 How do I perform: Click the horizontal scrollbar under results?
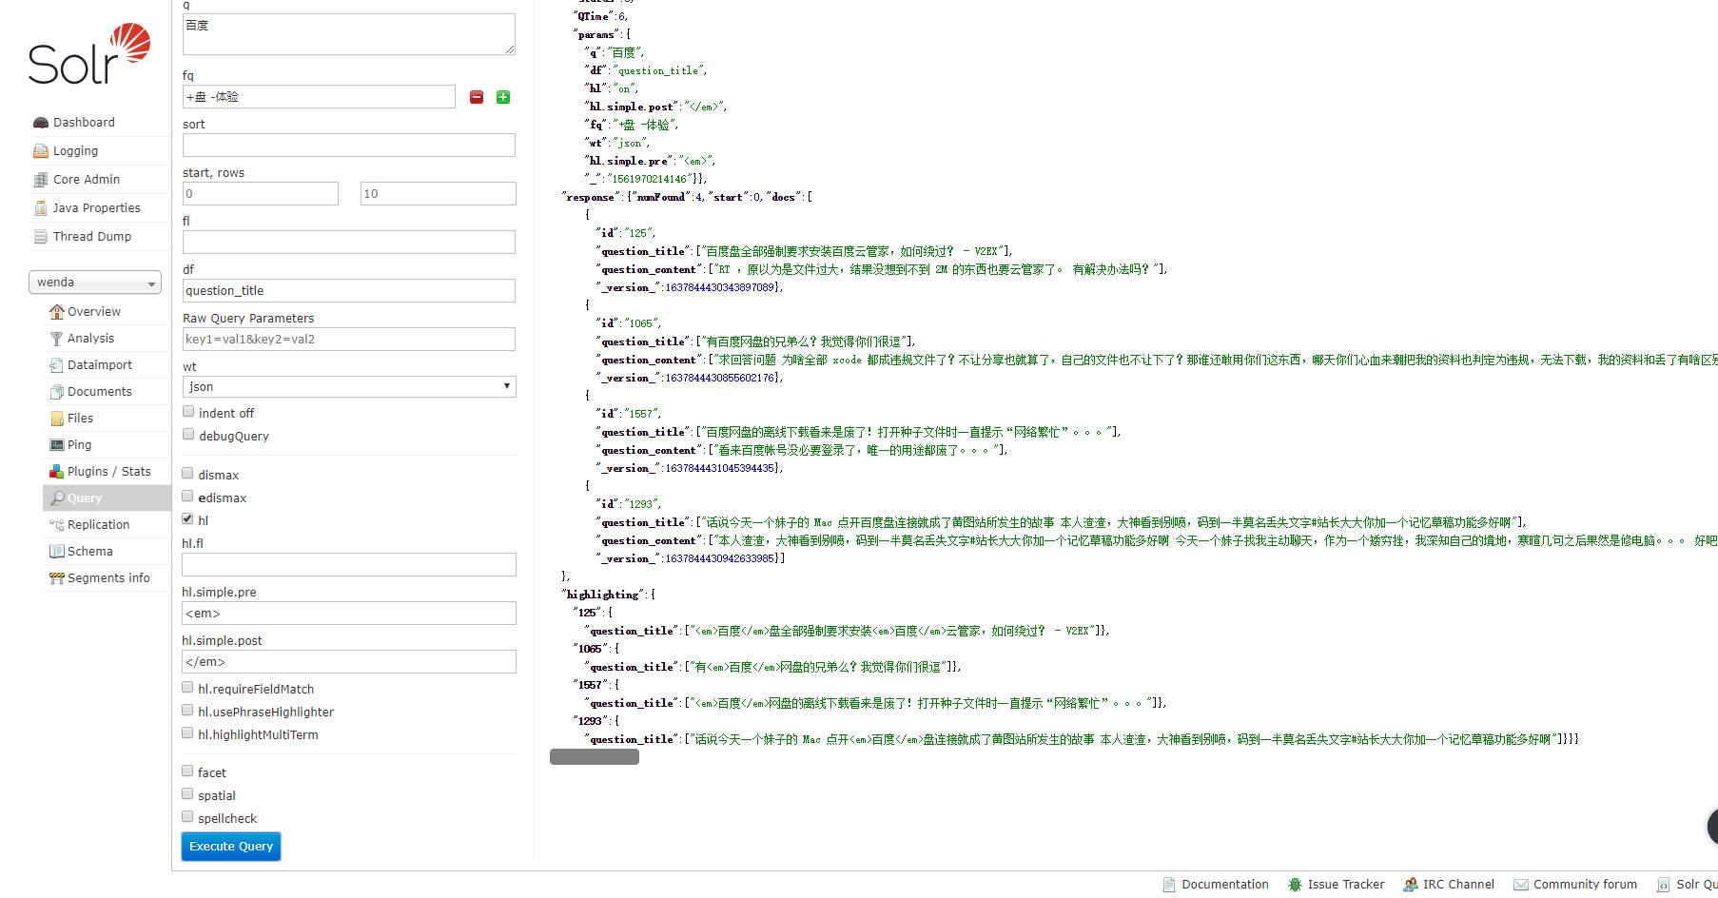[595, 757]
